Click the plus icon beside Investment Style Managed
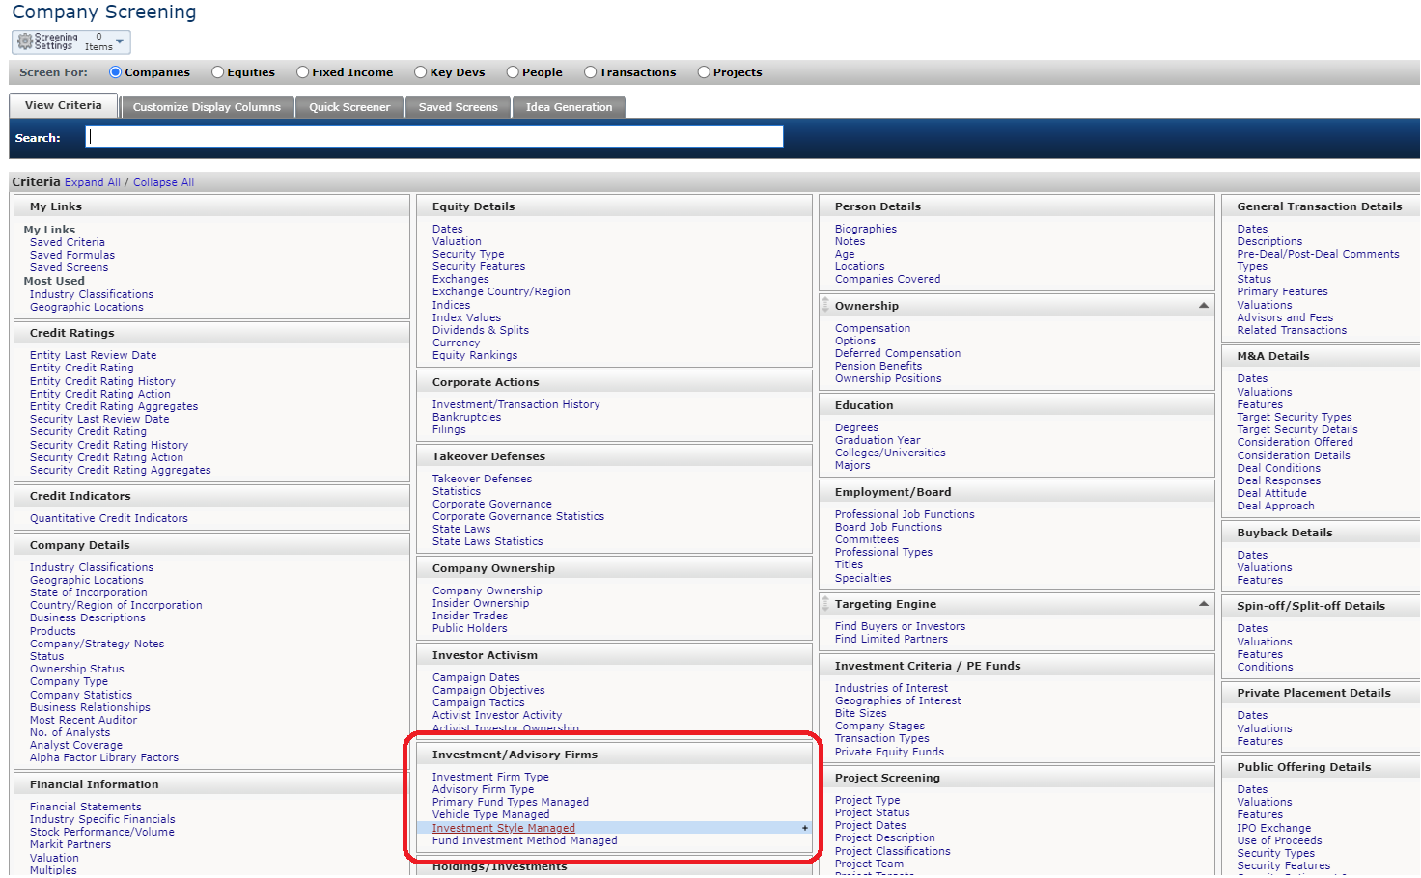Screen dimensions: 1421x878 click(804, 828)
